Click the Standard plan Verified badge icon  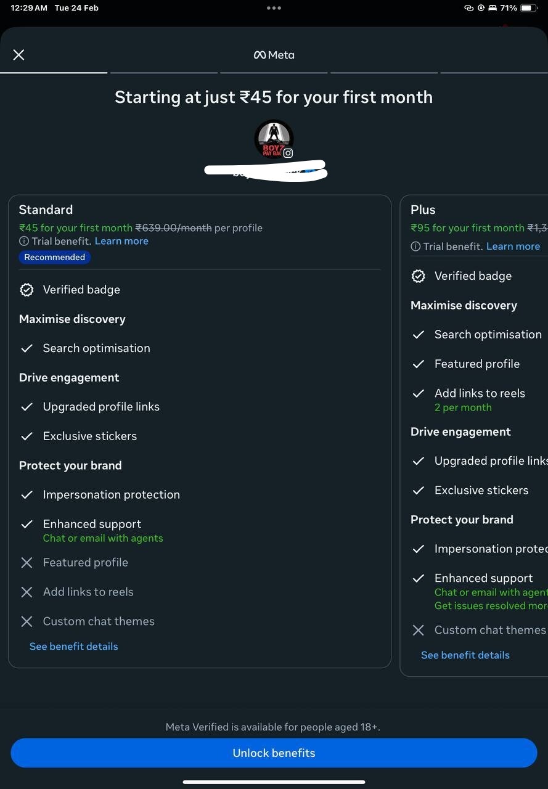point(27,290)
